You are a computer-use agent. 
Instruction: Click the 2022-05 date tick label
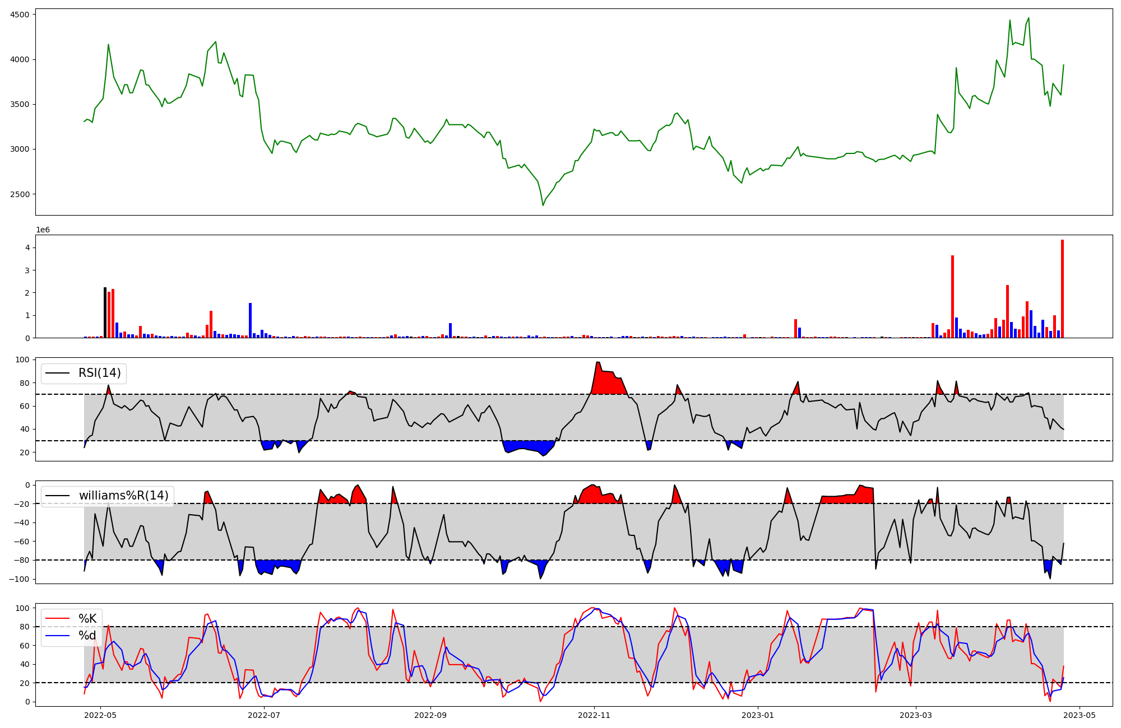[100, 715]
